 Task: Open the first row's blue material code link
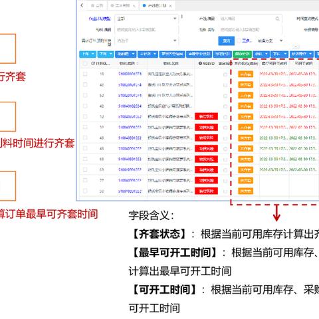coord(130,74)
